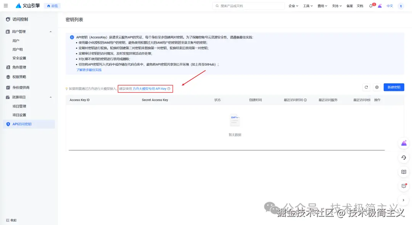Click the 资源项目 sidebar icon
The height and width of the screenshot is (225, 412).
(8, 97)
